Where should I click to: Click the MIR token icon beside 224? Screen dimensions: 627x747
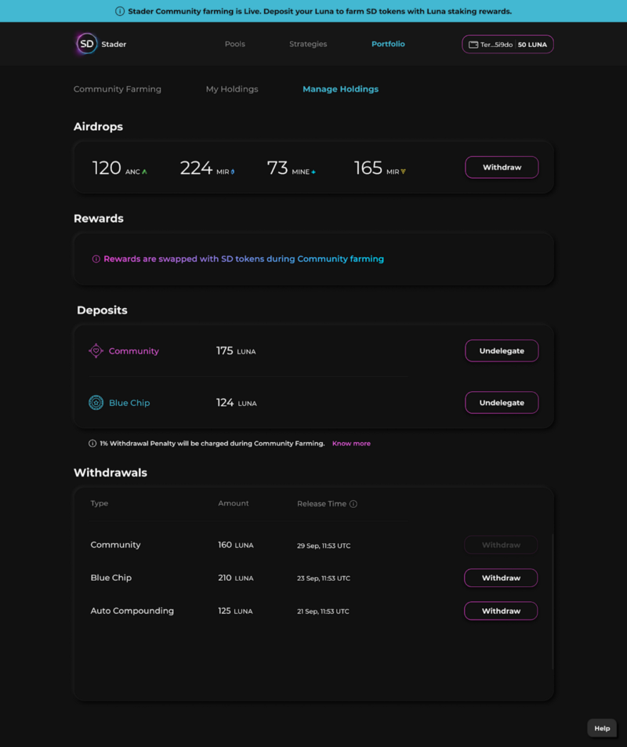[x=233, y=172]
